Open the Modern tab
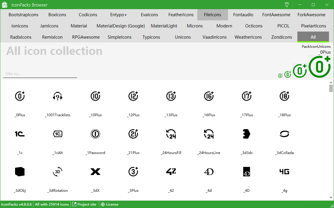Image resolution: width=334 pixels, height=208 pixels. (224, 26)
